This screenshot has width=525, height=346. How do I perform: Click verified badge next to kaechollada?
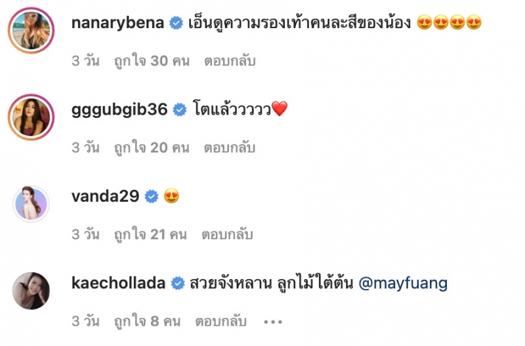pyautogui.click(x=178, y=284)
